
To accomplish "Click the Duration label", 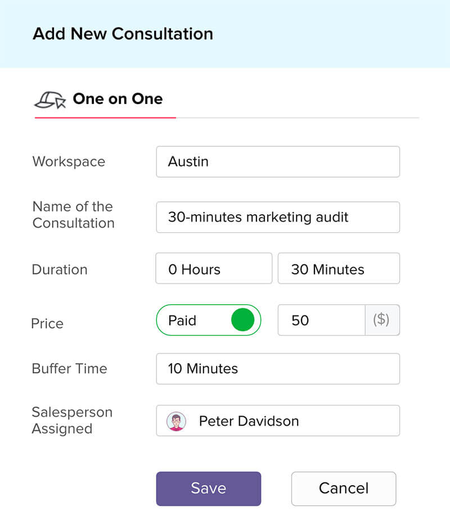I will [60, 269].
